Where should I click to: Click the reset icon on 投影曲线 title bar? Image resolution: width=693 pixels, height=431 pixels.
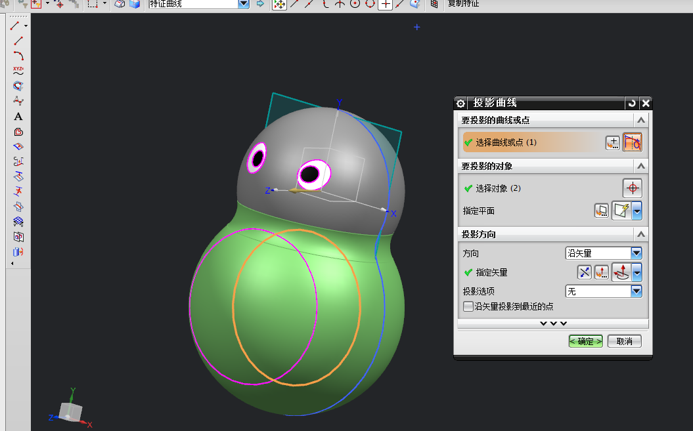click(x=631, y=103)
